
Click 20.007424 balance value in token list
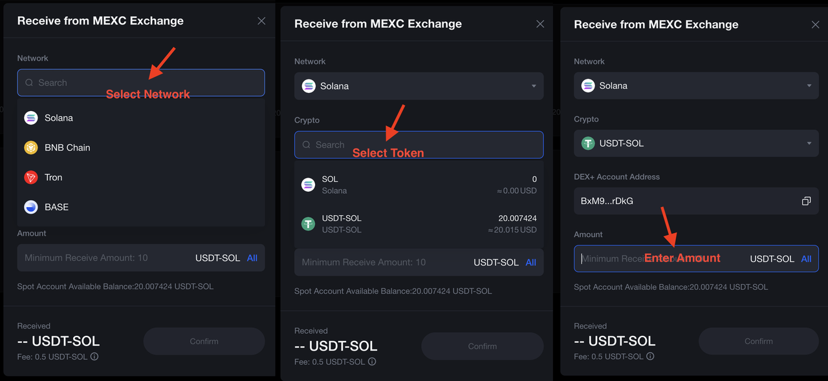click(x=517, y=218)
